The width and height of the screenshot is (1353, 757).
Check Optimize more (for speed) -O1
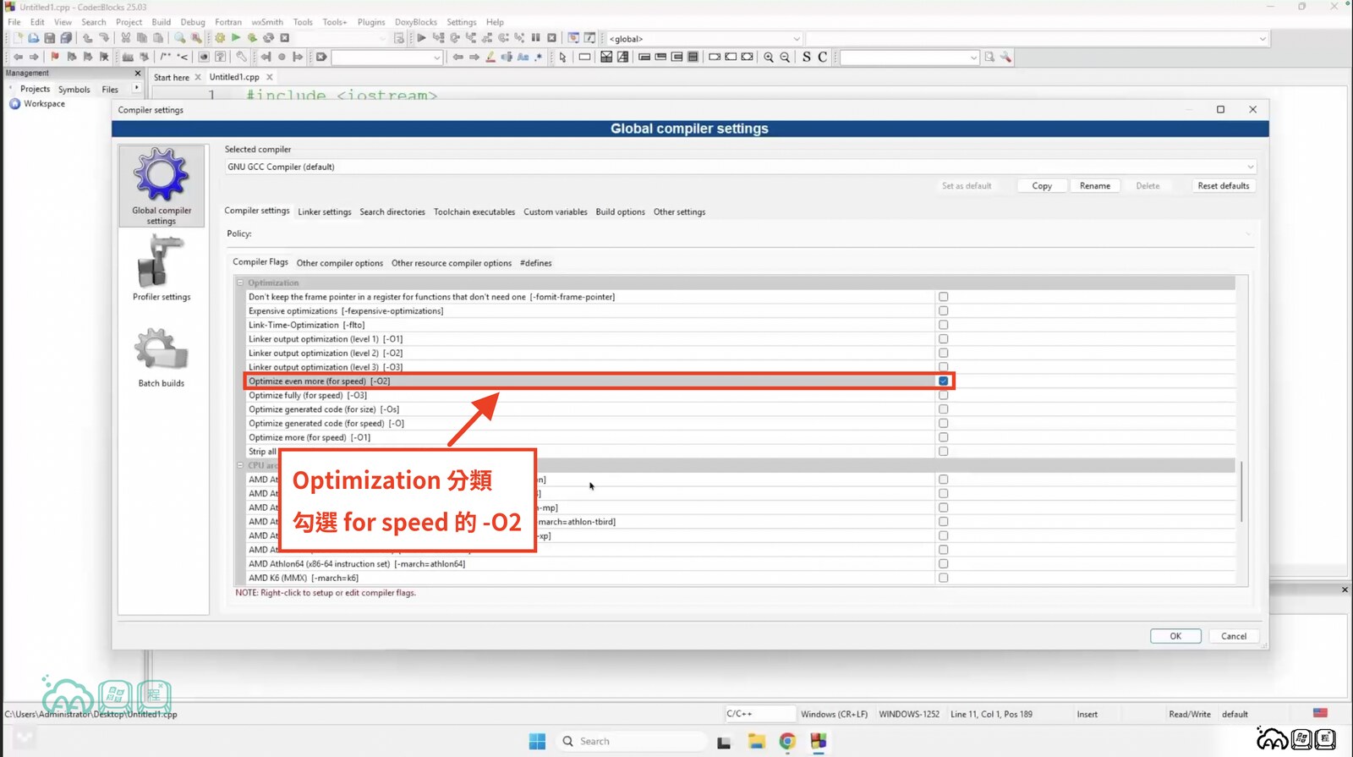[x=943, y=437]
